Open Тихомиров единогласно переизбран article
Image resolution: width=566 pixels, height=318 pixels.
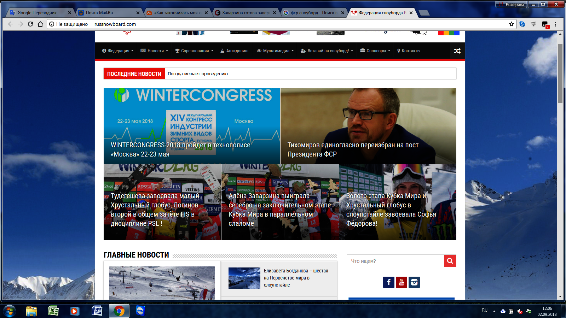click(x=353, y=149)
